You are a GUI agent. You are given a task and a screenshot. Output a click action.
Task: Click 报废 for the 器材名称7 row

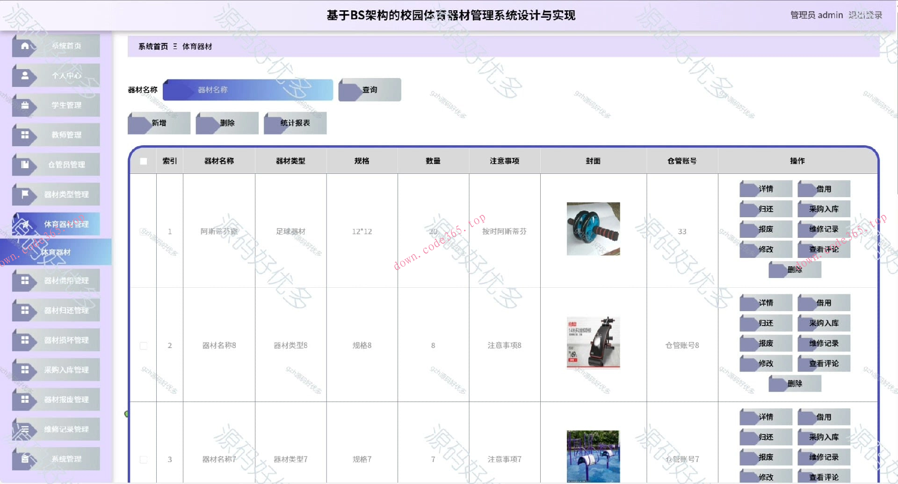766,457
